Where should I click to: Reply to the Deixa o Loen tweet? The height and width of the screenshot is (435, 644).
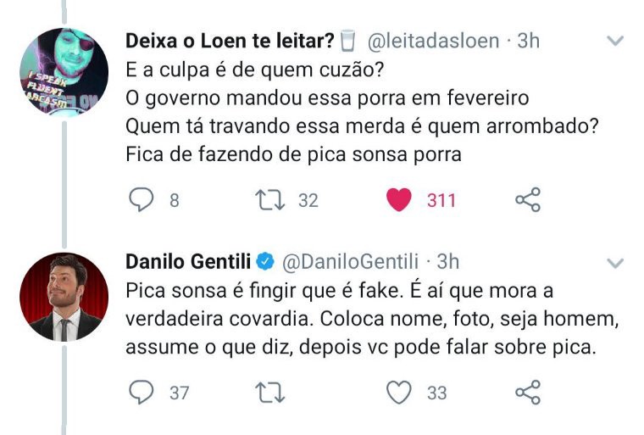[x=142, y=200]
